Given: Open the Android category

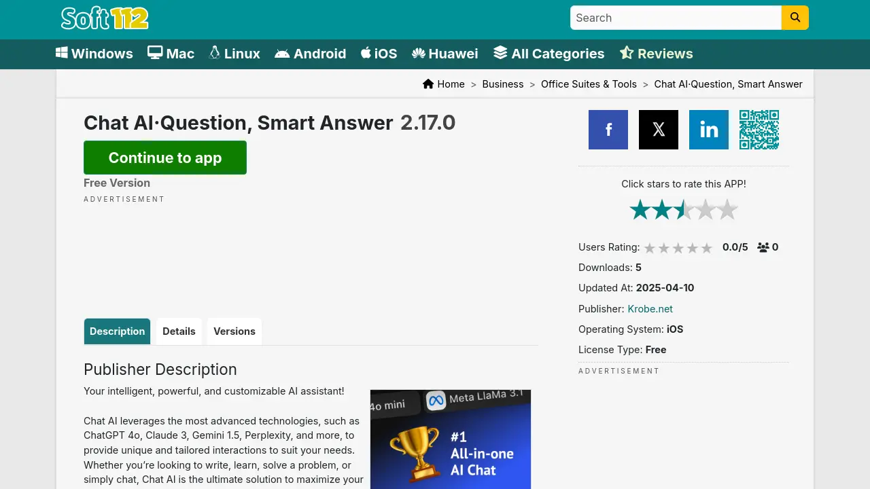Looking at the screenshot, I should (x=311, y=54).
